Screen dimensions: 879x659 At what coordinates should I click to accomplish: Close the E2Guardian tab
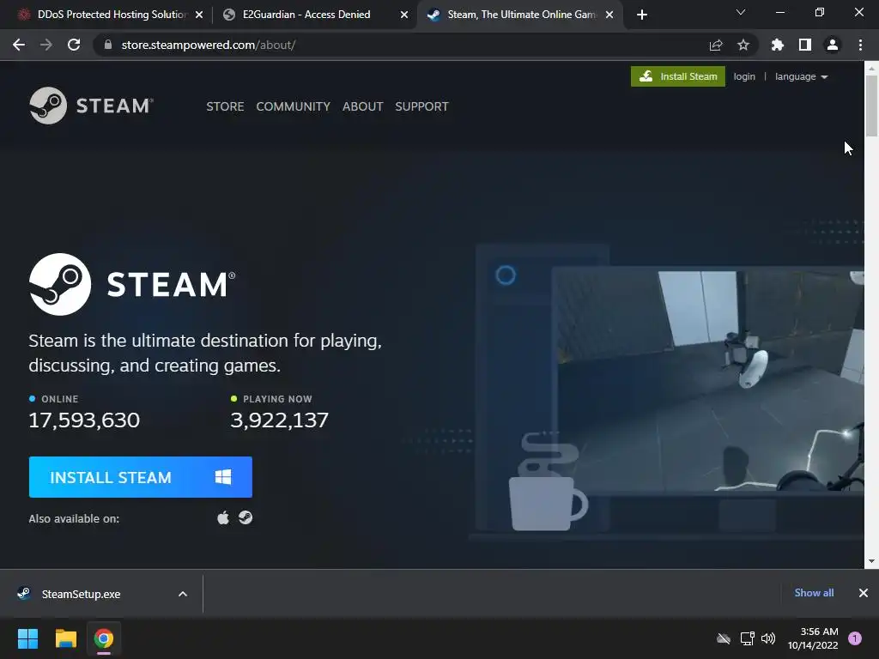pyautogui.click(x=404, y=15)
